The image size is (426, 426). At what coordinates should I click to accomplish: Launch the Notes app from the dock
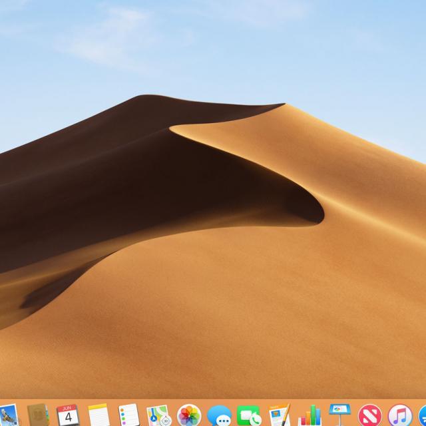[99, 415]
